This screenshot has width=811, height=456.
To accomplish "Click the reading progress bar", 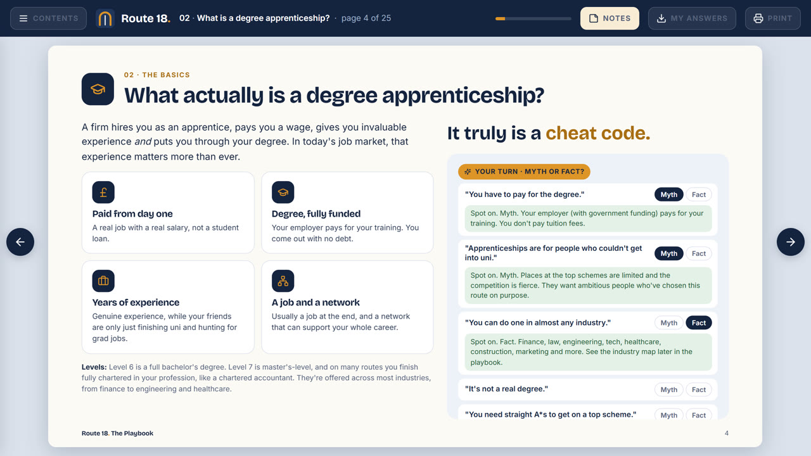I will tap(533, 18).
